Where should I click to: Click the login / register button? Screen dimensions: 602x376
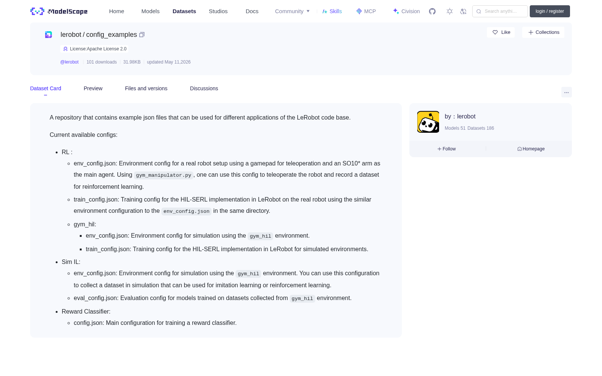pos(550,11)
